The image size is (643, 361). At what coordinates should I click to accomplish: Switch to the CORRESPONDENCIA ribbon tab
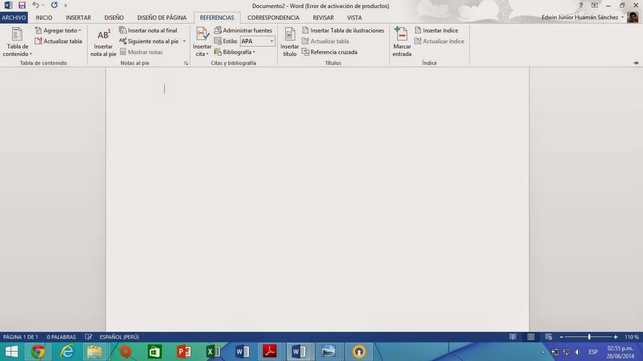tap(273, 17)
